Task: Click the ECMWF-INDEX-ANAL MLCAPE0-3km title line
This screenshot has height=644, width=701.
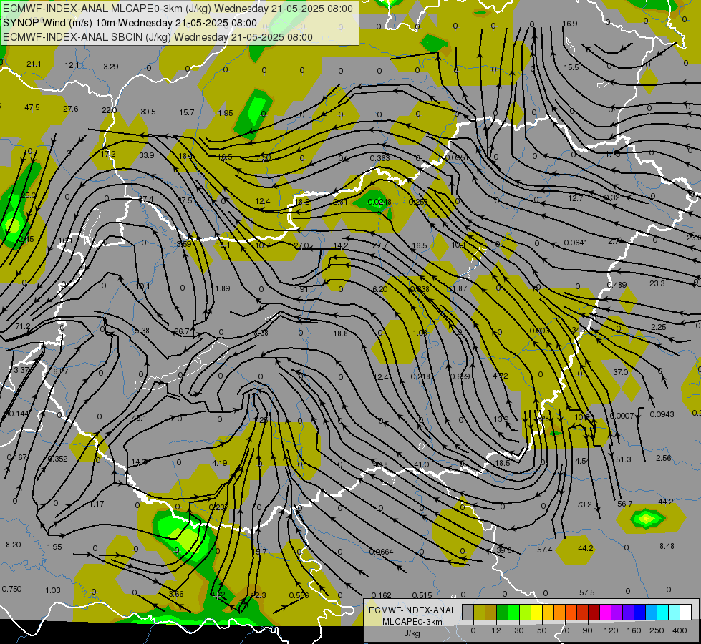Action: 178,9
